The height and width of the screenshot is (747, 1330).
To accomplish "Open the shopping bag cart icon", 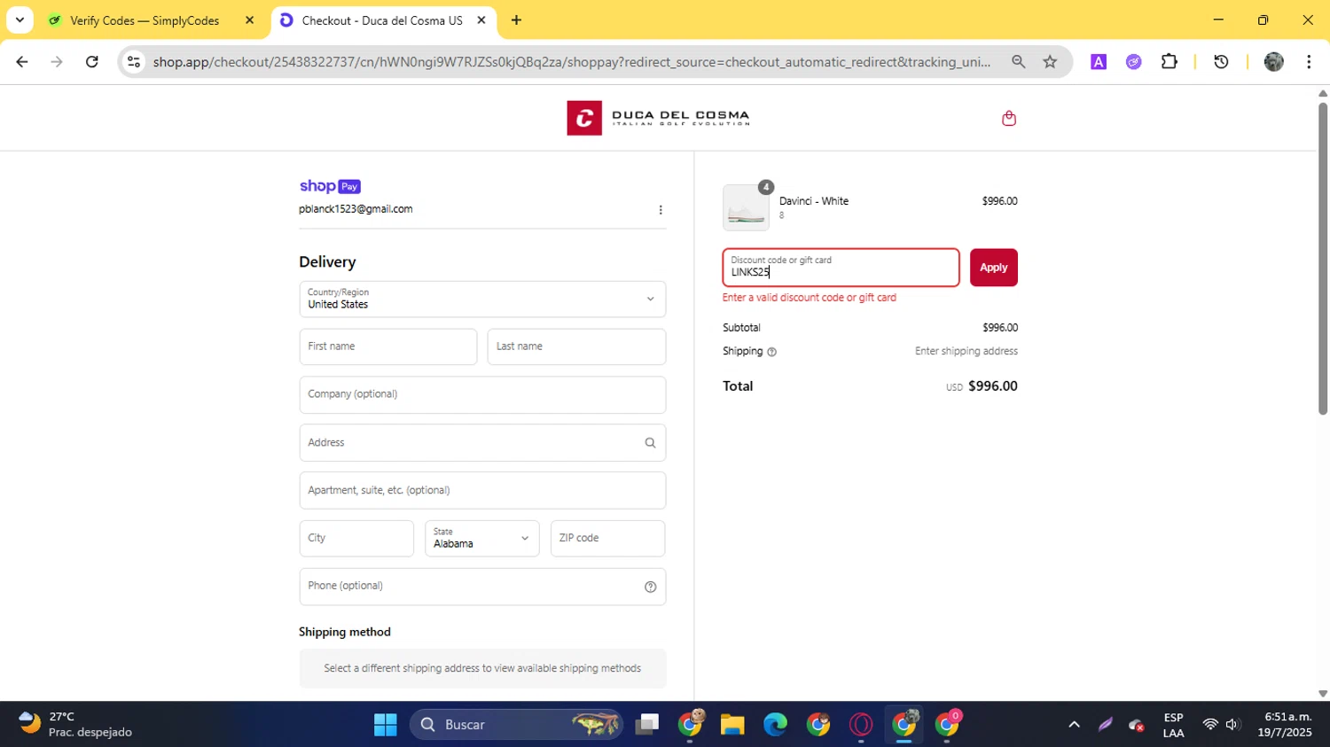I will (x=1008, y=118).
